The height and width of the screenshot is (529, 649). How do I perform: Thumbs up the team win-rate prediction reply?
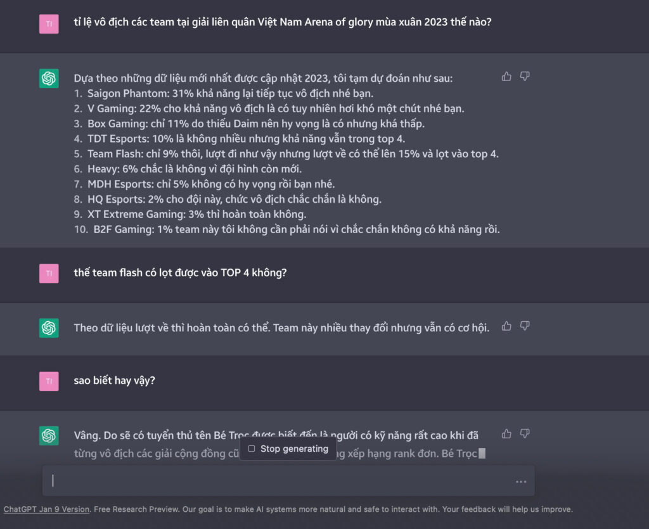[506, 77]
